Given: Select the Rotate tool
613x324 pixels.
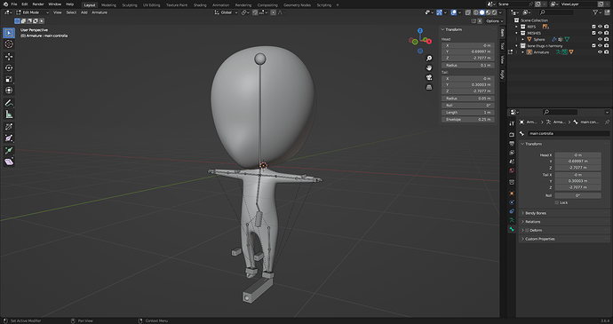Looking at the screenshot, I should [9, 68].
